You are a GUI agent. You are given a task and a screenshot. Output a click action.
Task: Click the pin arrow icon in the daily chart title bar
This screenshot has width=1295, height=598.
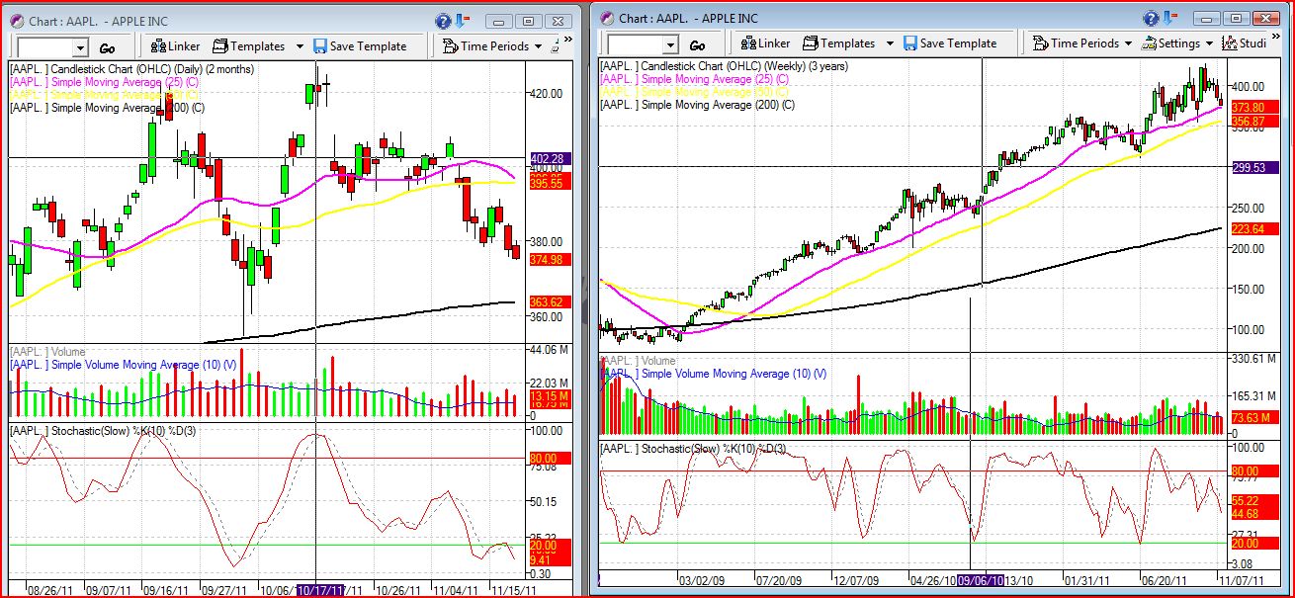pos(464,19)
